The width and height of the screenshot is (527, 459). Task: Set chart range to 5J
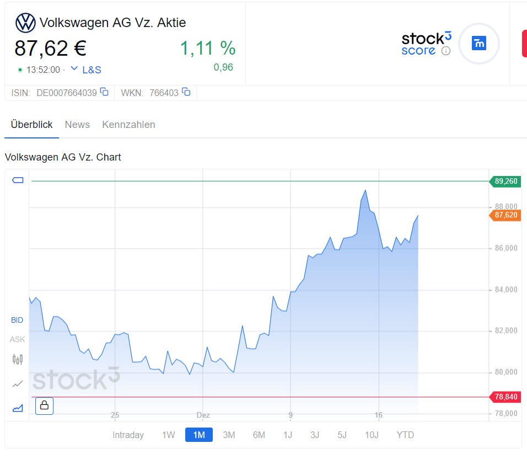click(342, 435)
